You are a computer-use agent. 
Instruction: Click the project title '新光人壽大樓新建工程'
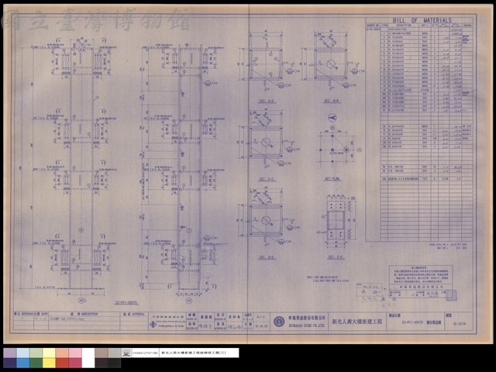click(x=357, y=322)
